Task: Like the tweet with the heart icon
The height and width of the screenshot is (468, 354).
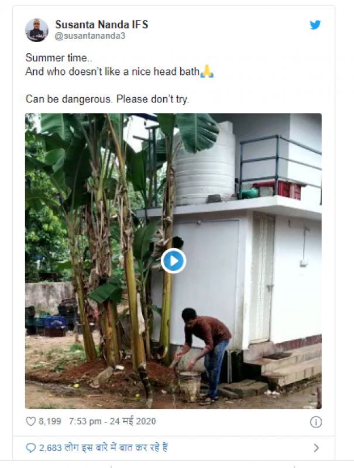Action: (31, 421)
